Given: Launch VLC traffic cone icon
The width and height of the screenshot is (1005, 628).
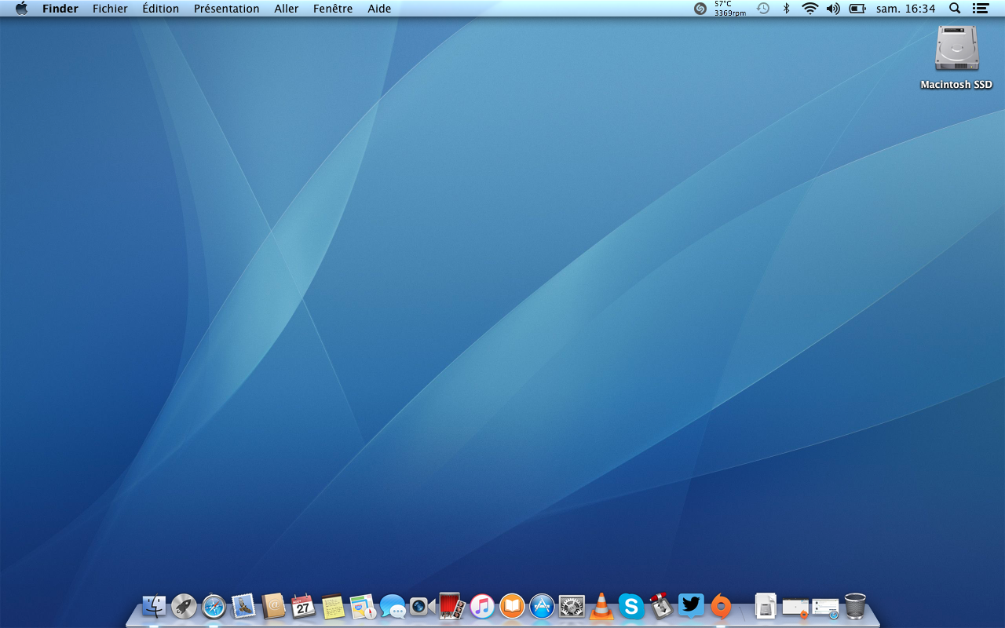Looking at the screenshot, I should (601, 606).
